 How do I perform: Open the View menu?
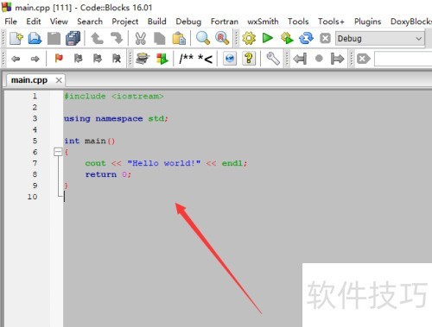(59, 22)
